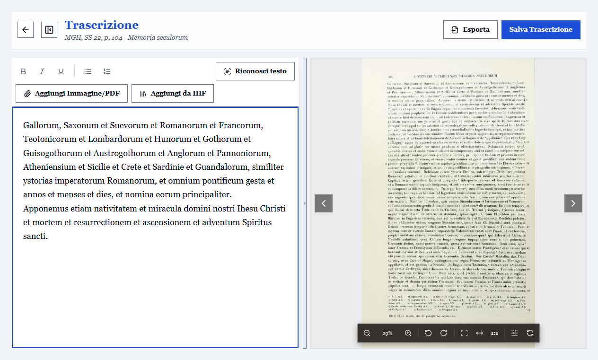598x360 pixels.
Task: Click the 29% zoom level value
Action: coord(387,333)
